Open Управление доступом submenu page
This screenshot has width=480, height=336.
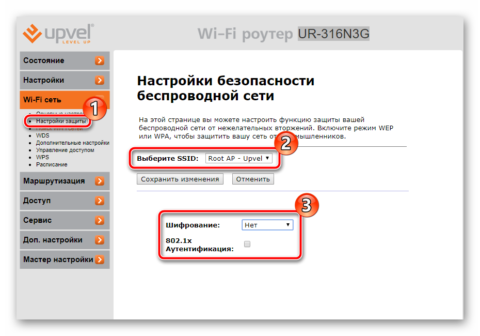coord(65,150)
